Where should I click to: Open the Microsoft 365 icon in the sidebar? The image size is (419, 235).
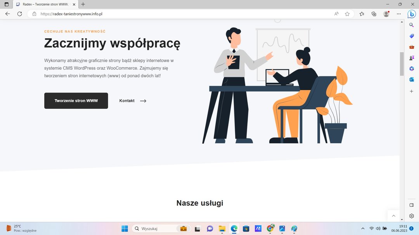point(412,69)
